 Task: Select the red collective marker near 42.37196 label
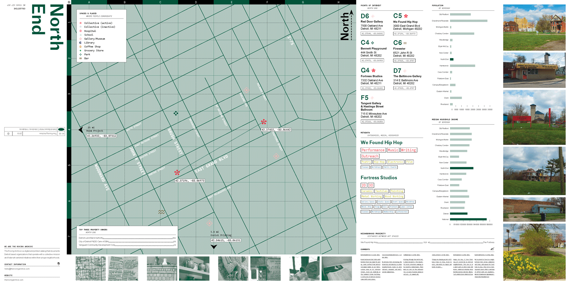(177, 173)
